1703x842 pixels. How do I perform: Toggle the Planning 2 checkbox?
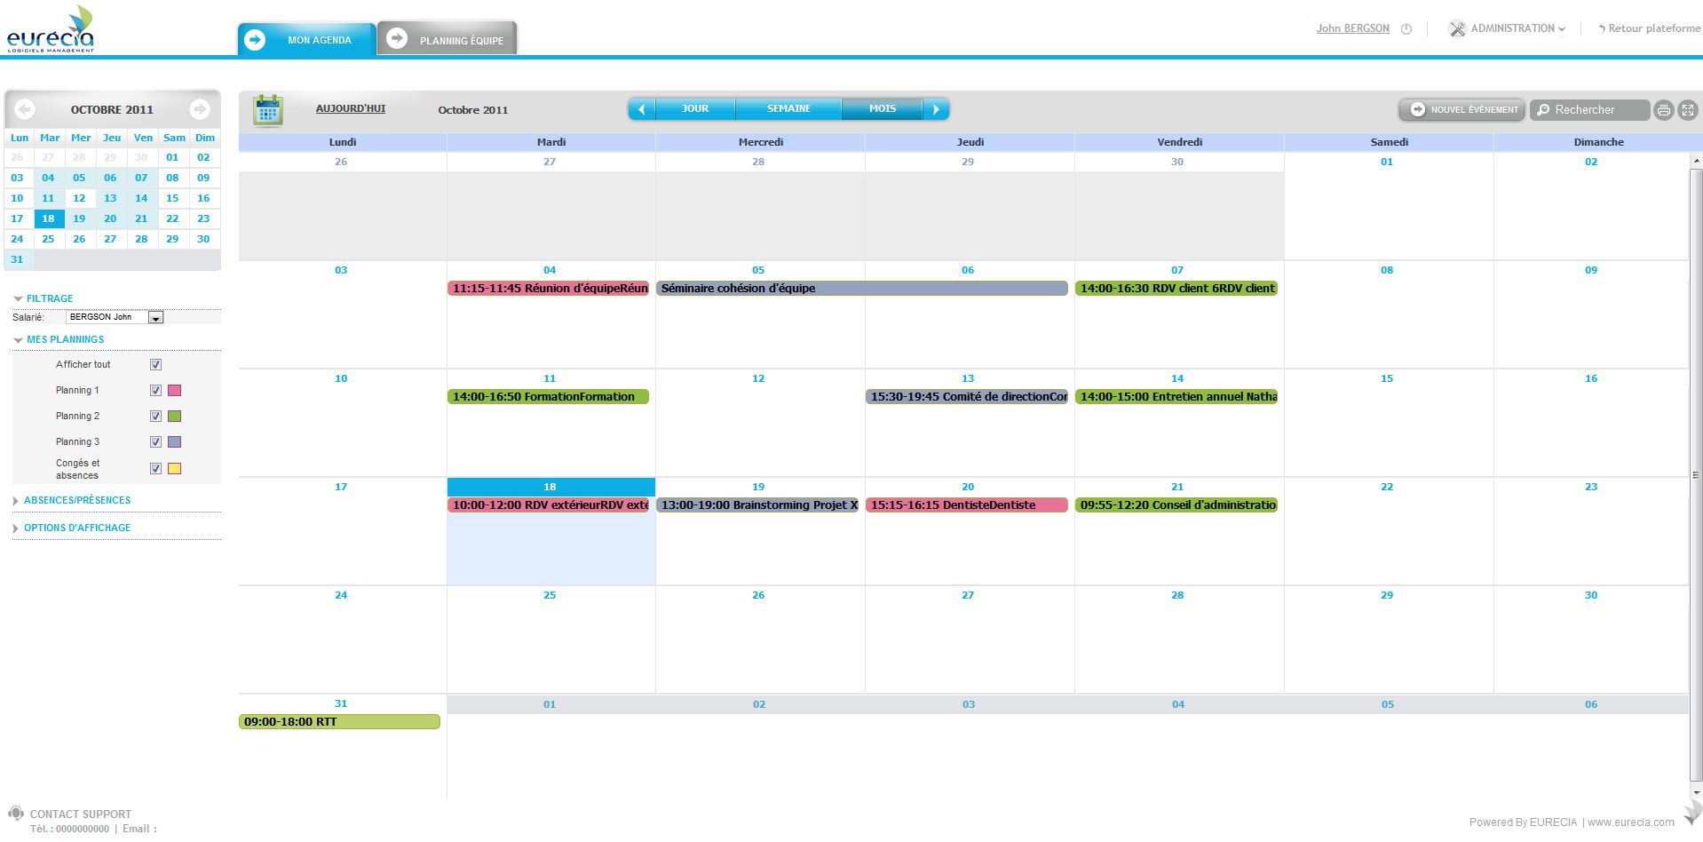156,417
